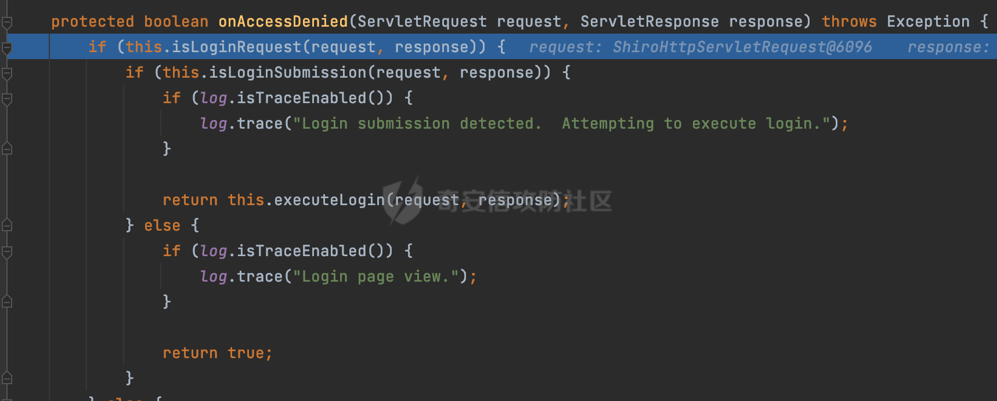Click the inline response: debug hint

[x=949, y=47]
